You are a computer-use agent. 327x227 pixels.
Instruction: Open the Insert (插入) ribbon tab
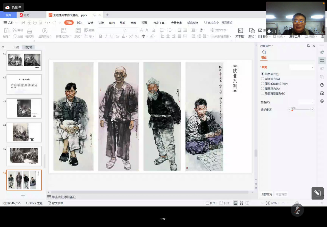pyautogui.click(x=80, y=23)
